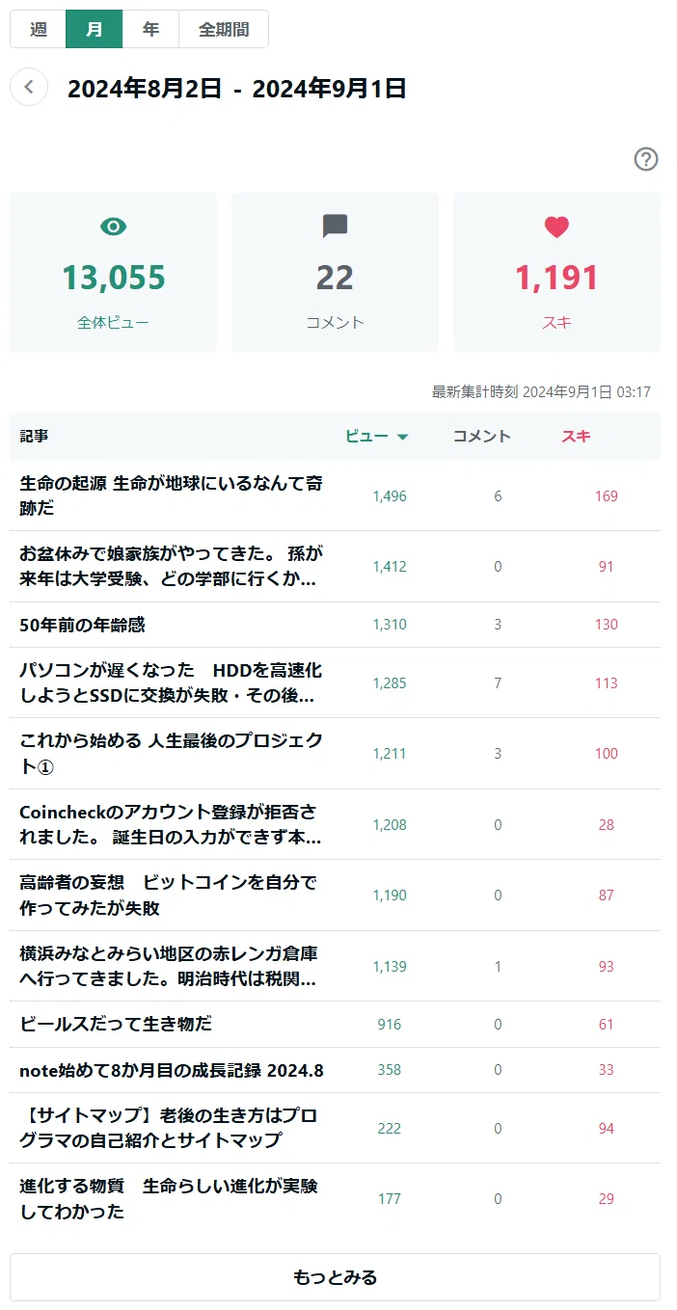The width and height of the screenshot is (677, 1310).
Task: Open article ビールスだって生き物だ
Action: [x=116, y=1024]
